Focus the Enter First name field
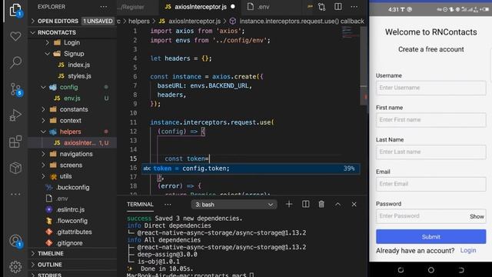This screenshot has width=492, height=277. (x=430, y=120)
